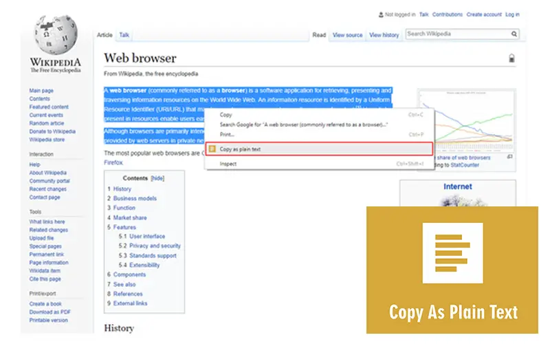Click Permanent link in Tools
Screen dimensions: 550x344
47,254
